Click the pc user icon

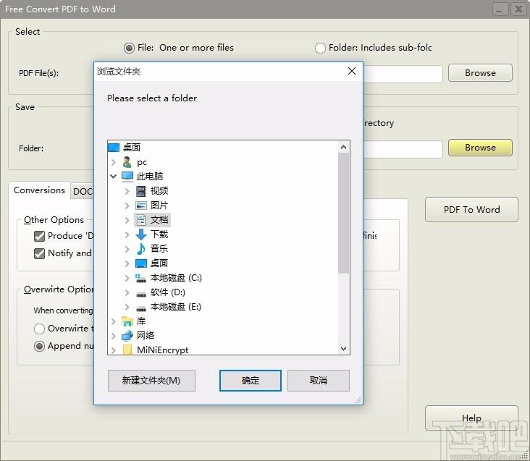click(127, 162)
